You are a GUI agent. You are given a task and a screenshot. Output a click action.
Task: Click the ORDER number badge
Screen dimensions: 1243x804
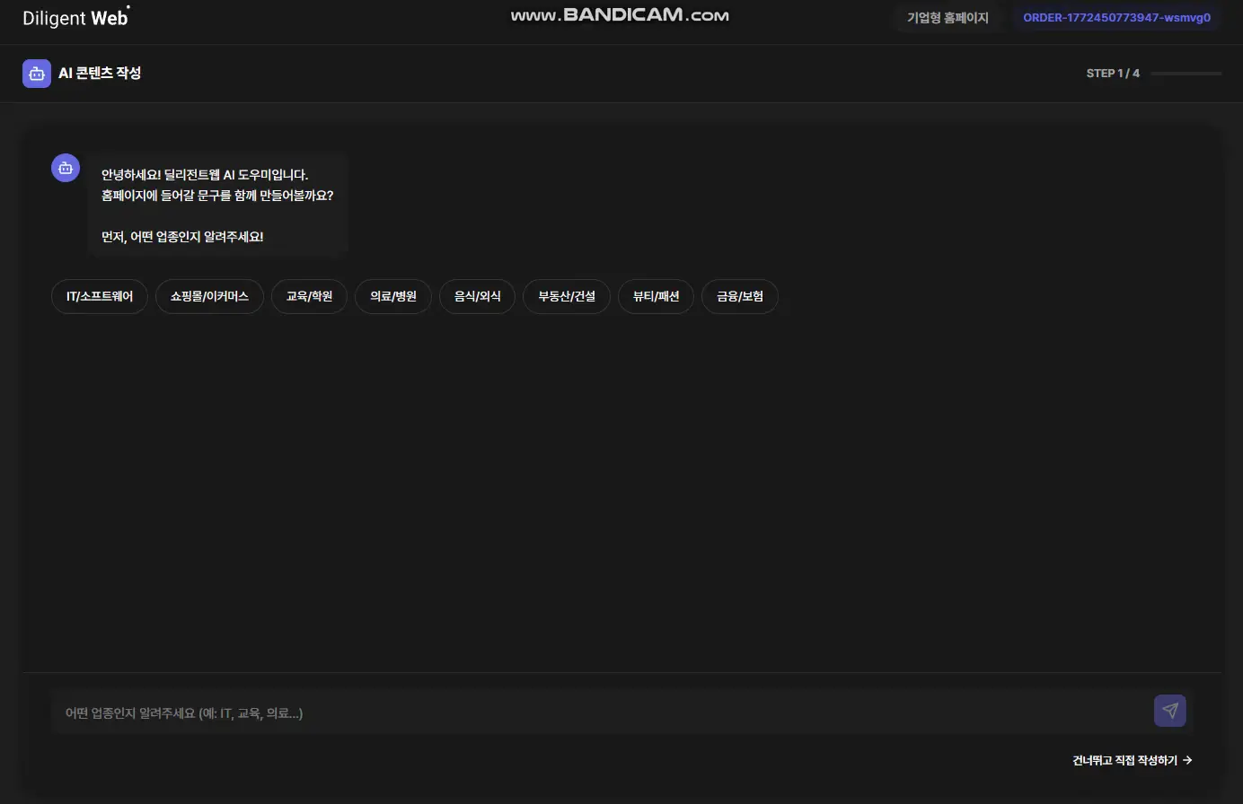pyautogui.click(x=1116, y=18)
